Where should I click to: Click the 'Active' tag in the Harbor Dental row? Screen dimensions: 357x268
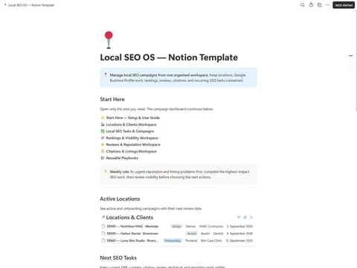(x=192, y=234)
